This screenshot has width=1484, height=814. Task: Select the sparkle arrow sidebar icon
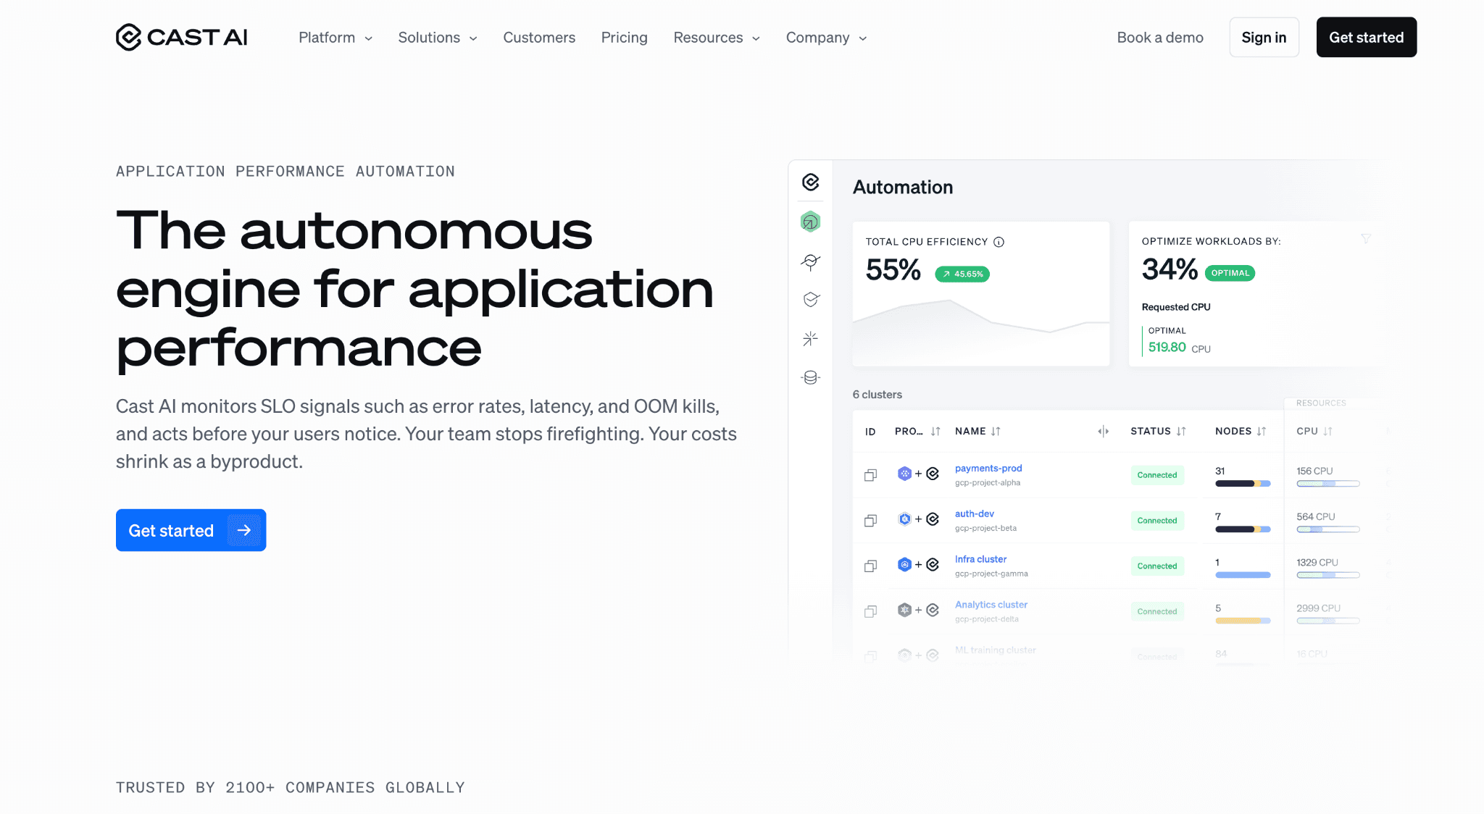tap(811, 338)
